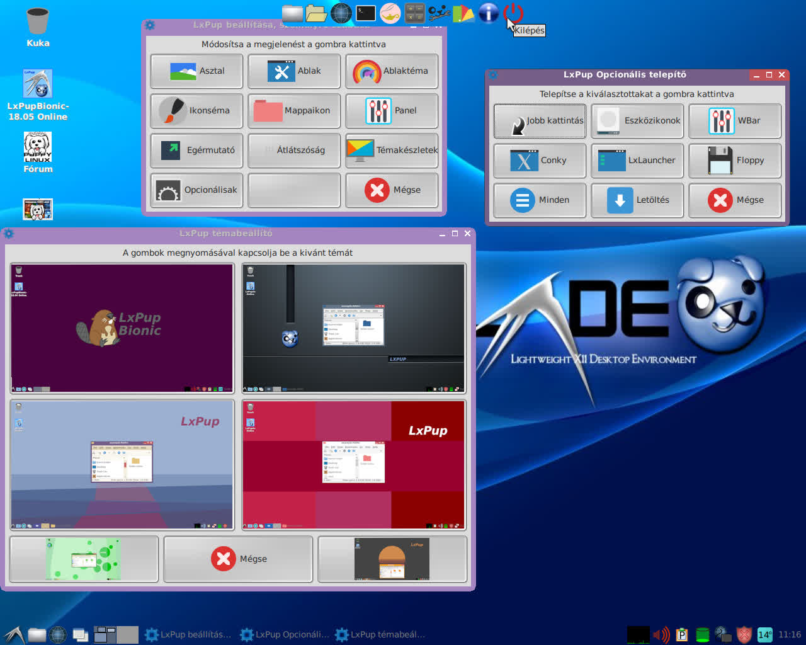Viewport: 806px width, 645px height.
Task: Open the Ablak window settings
Action: coord(294,71)
